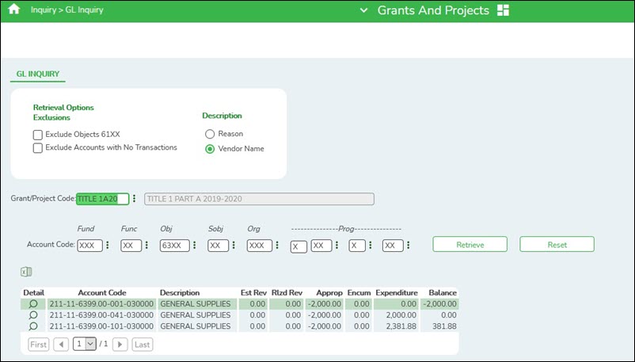
Task: Click the Retrieve button
Action: click(x=470, y=244)
